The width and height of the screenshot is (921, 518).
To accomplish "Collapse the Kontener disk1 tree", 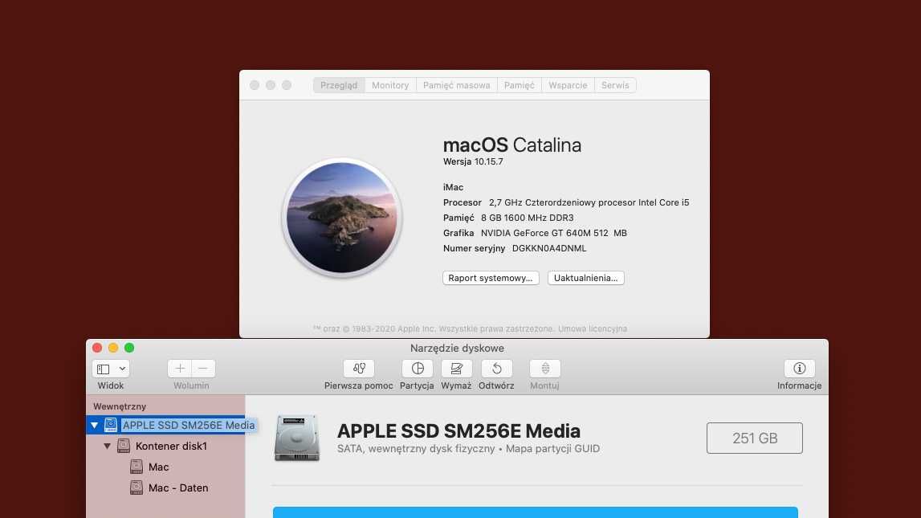I will coord(108,447).
